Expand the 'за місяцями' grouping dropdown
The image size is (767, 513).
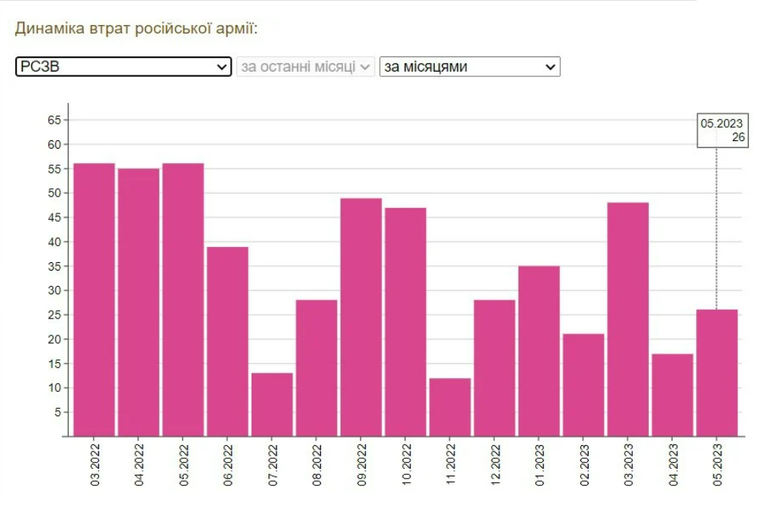coord(470,67)
